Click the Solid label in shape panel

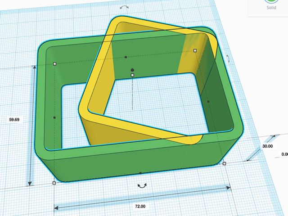coord(271,8)
